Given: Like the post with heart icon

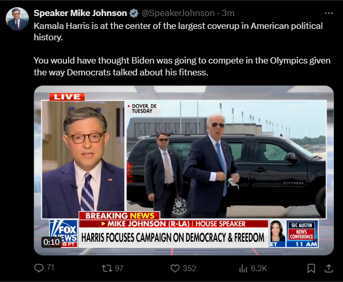Looking at the screenshot, I should (175, 268).
